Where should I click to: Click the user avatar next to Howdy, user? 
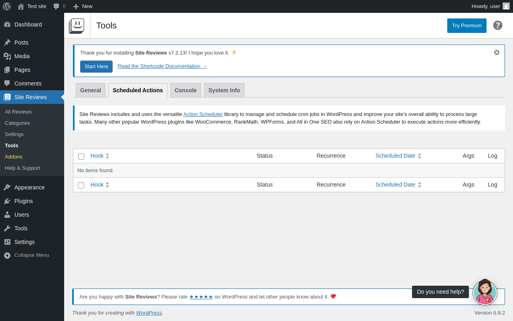pyautogui.click(x=506, y=6)
